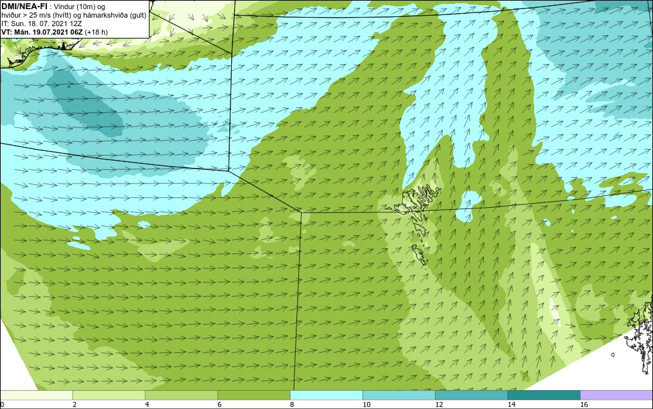Click the small cyan patch east of Faroes
This screenshot has height=409, width=653.
point(468,206)
